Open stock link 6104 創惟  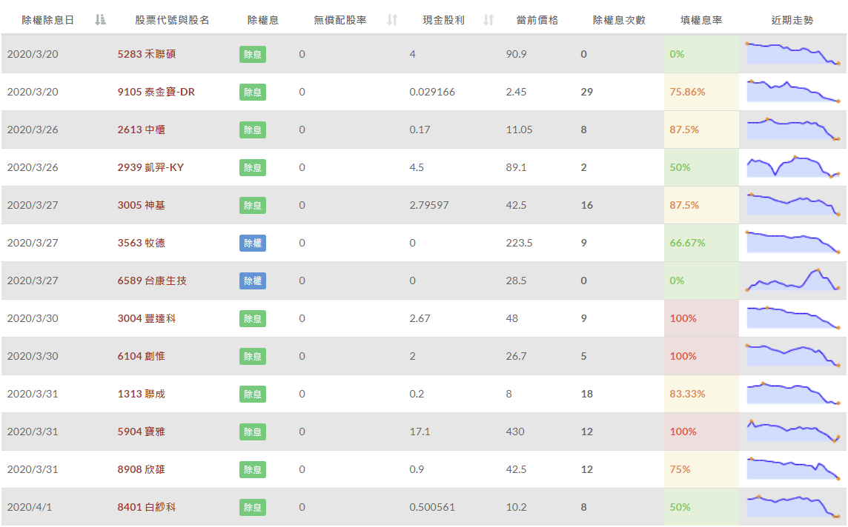click(141, 356)
